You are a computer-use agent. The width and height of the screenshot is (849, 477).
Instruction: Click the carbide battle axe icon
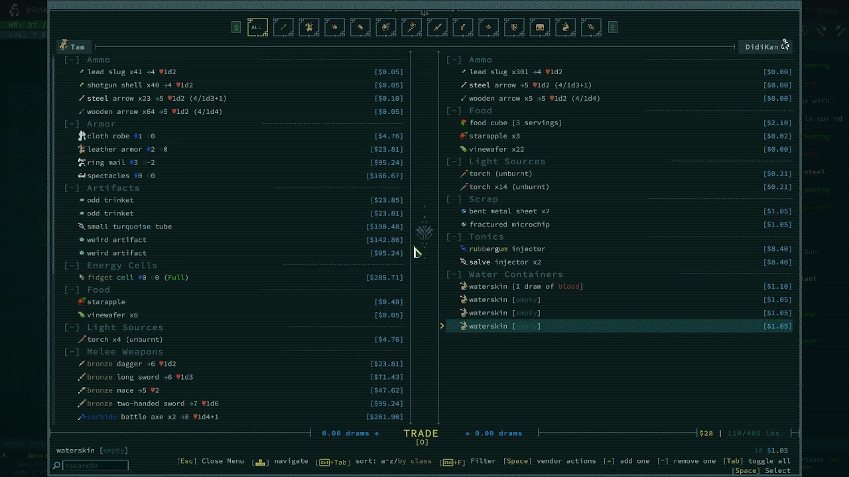click(82, 417)
